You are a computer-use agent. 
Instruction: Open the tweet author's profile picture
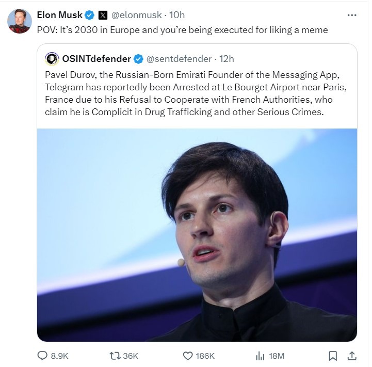pos(20,21)
